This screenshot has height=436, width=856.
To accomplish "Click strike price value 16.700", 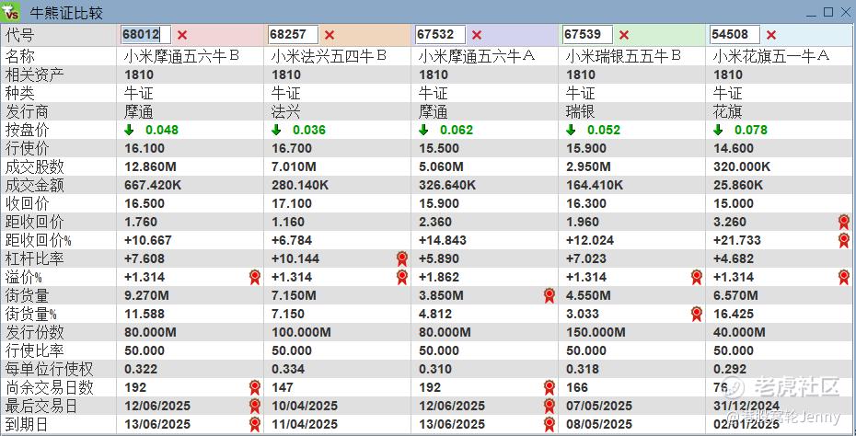I will 292,148.
